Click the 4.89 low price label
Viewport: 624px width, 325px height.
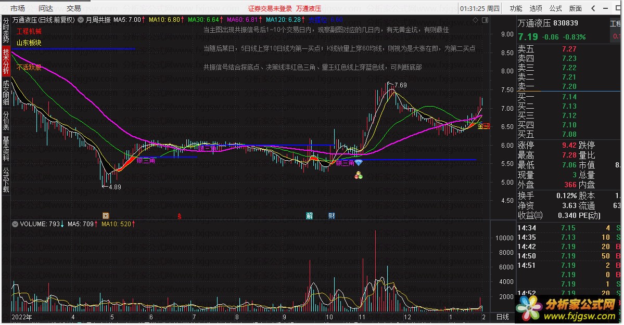114,187
